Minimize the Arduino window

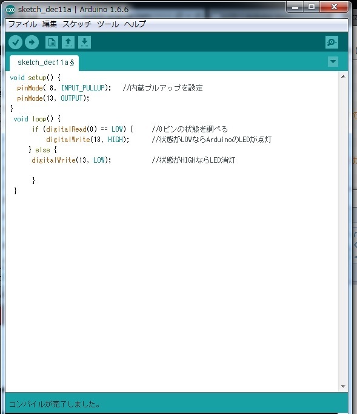295,7
